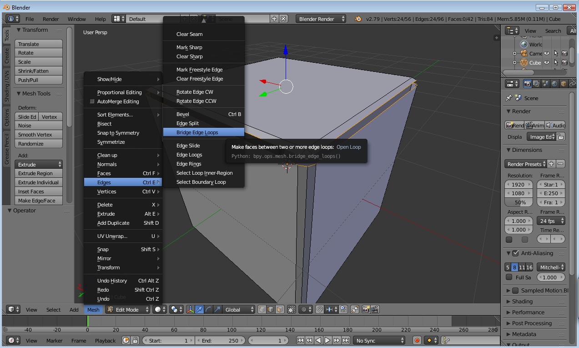This screenshot has height=348, width=579.
Task: Open the Mesh menu in viewport header
Action: (93, 309)
